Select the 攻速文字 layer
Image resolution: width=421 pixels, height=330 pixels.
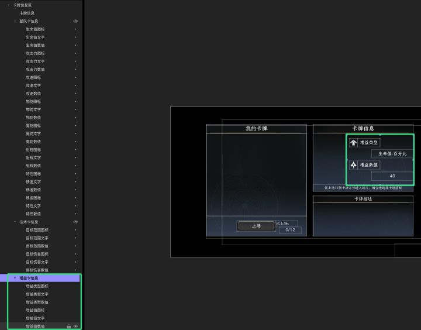point(33,85)
